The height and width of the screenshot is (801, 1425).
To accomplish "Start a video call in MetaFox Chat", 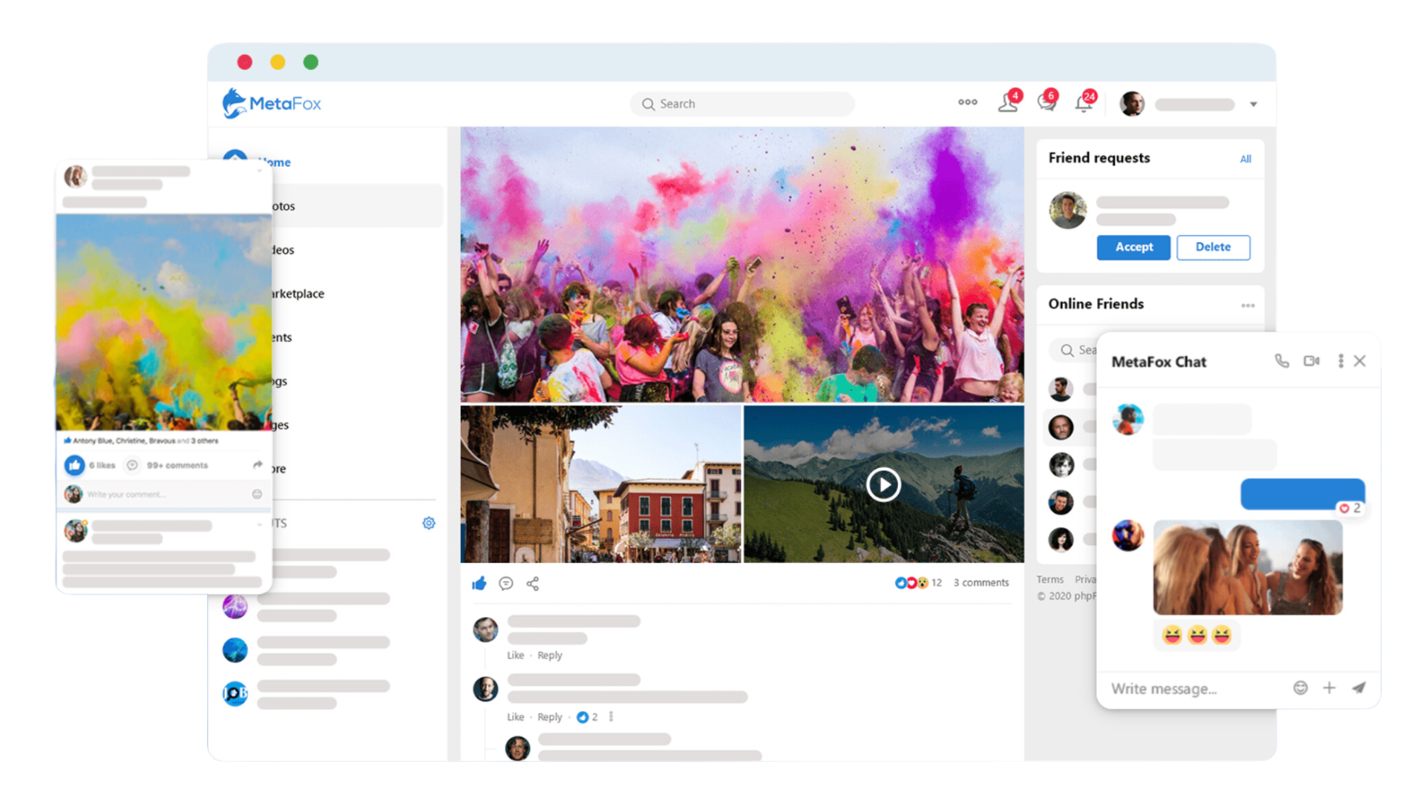I will coord(1312,362).
